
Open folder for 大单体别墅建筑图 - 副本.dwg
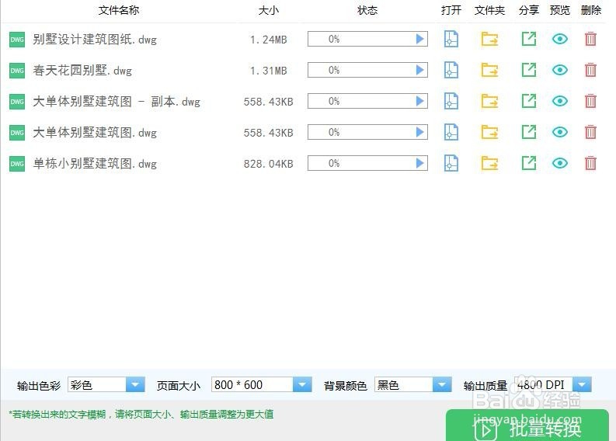489,101
